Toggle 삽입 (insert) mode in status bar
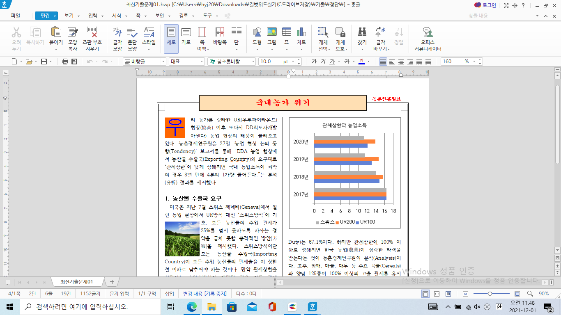Screen dimensions: 561x315 coord(170,294)
